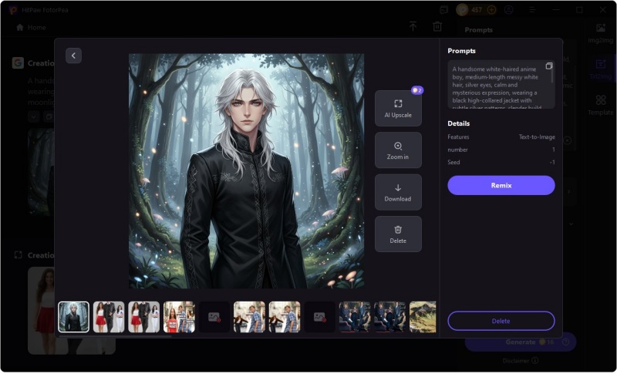Select the fourth thumbnail with meme trio
Viewport: 617px width, 374px height.
(x=179, y=317)
